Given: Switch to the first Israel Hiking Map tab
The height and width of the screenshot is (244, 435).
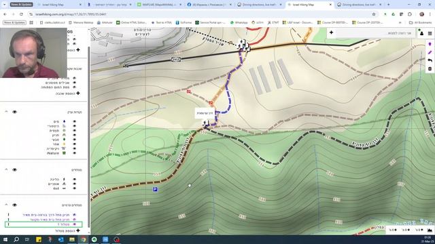Looking at the screenshot, I should (59, 5).
